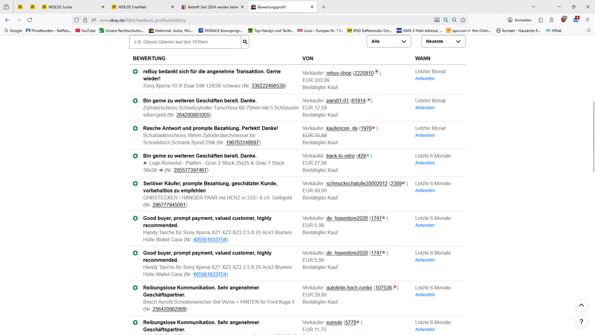The image size is (595, 335).
Task: Click price text EUR 203,99
Action: [x=316, y=80]
